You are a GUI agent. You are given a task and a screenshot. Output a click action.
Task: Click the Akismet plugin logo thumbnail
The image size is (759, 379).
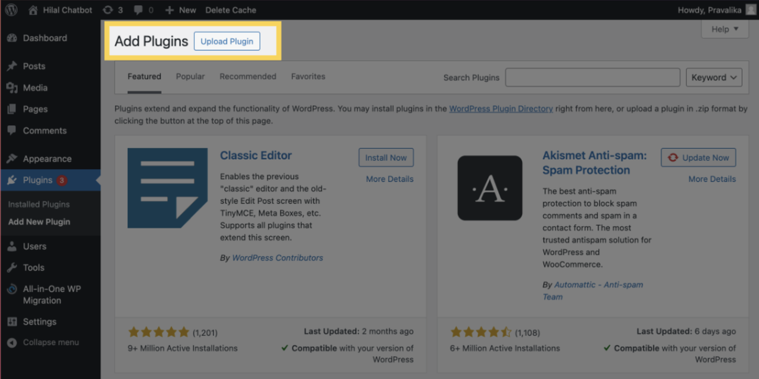point(490,188)
